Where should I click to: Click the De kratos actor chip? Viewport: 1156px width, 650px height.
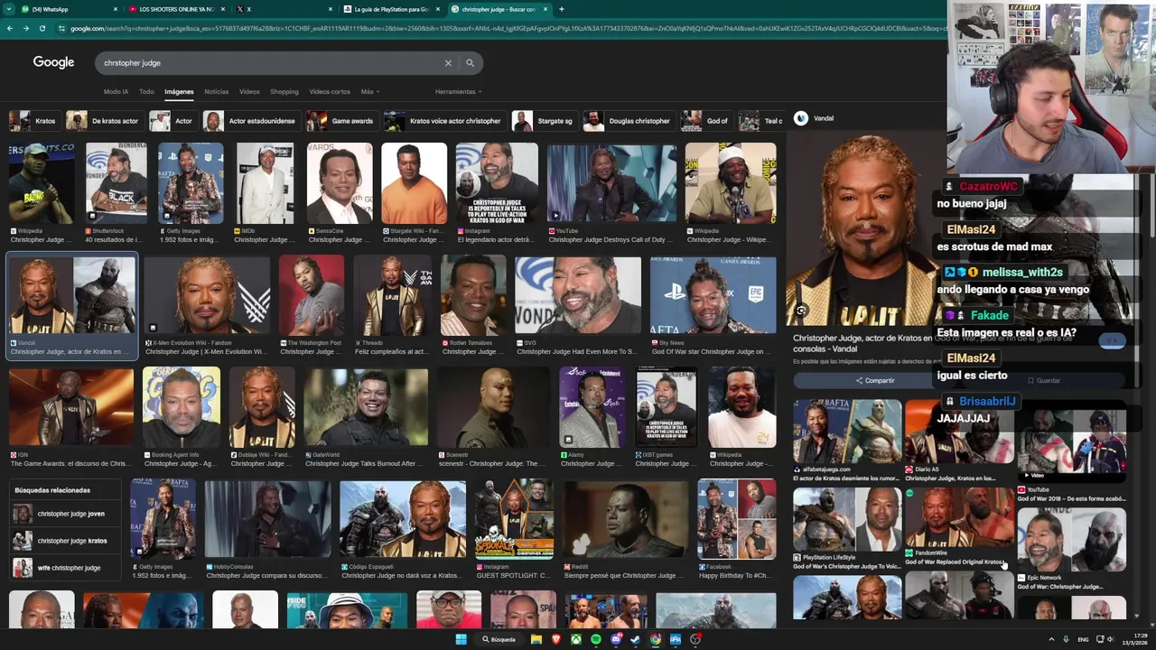[x=104, y=121]
